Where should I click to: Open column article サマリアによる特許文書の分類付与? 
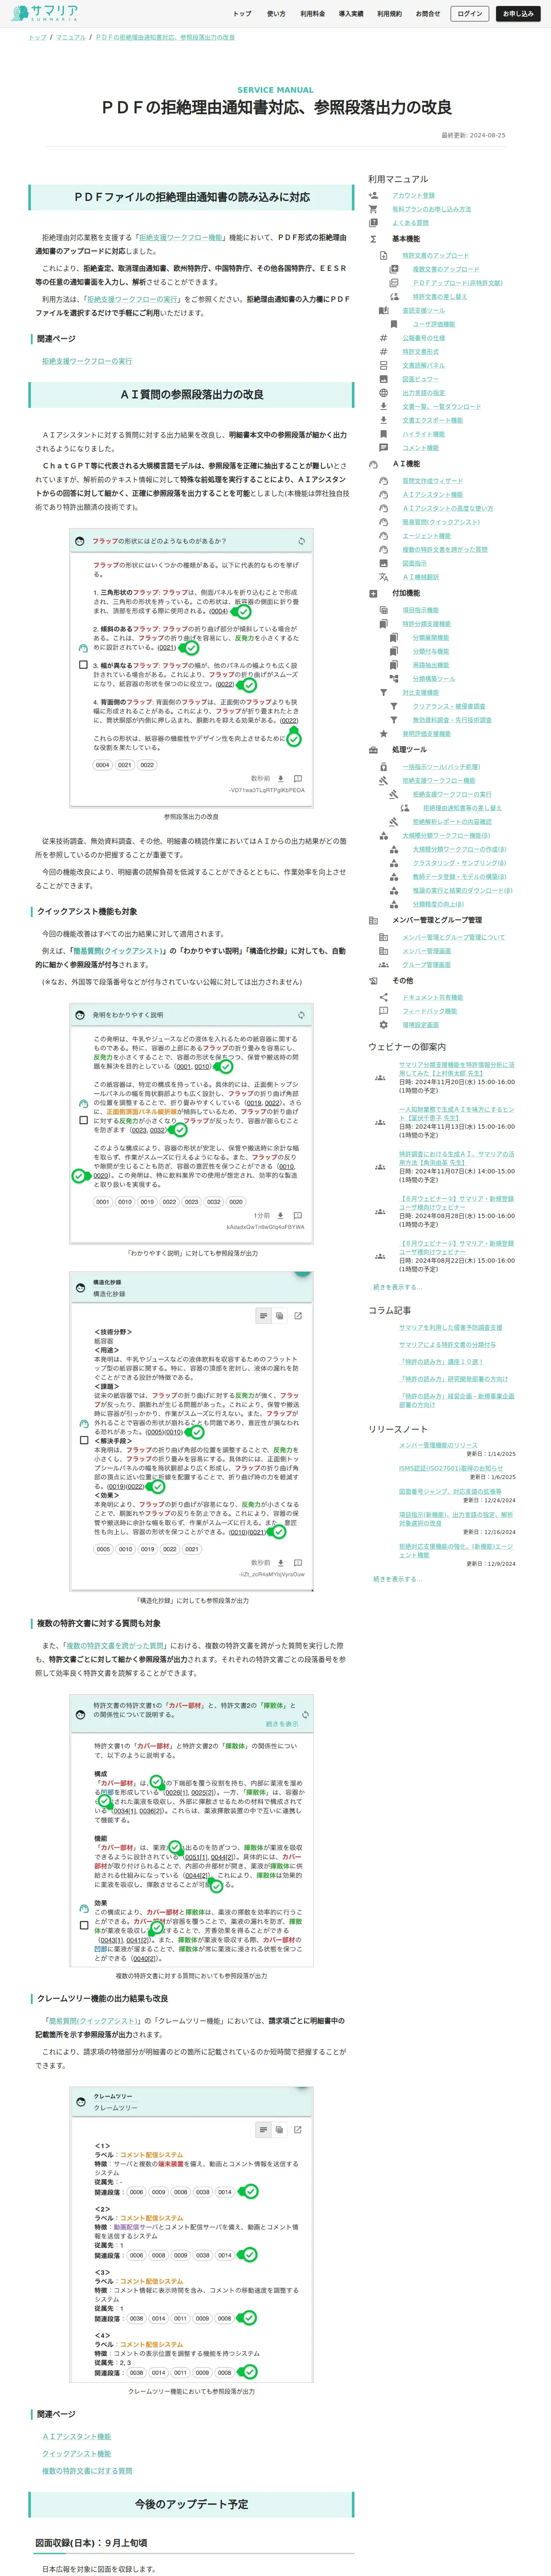point(447,1345)
